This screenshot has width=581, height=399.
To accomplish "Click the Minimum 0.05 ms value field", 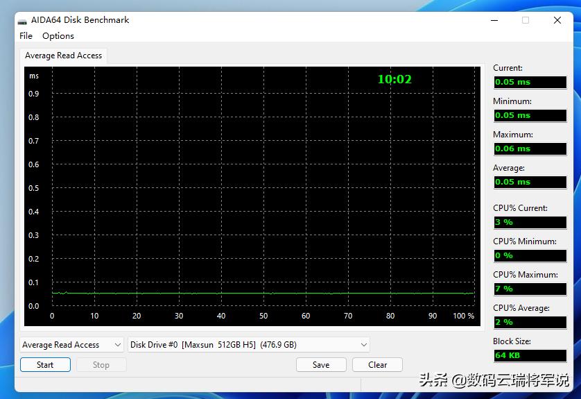I will click(530, 116).
